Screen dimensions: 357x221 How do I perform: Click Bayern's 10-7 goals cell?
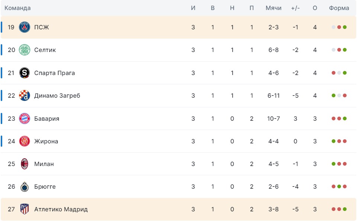pos(273,118)
